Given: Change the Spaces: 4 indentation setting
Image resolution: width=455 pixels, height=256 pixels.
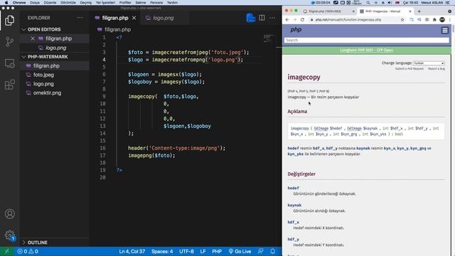Looking at the screenshot, I should [162, 251].
